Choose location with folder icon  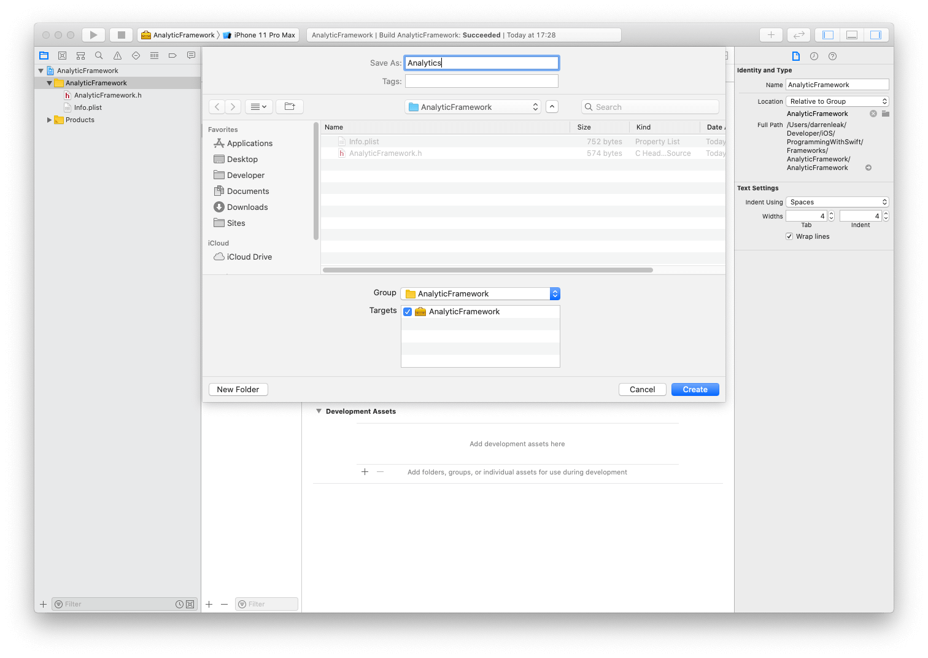[885, 114]
